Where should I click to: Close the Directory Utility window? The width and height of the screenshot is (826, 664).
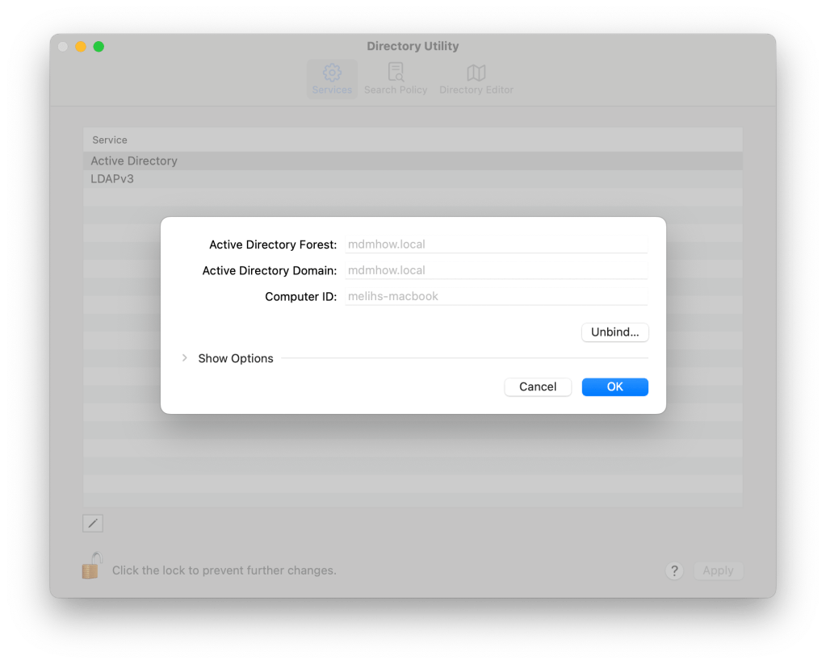point(63,47)
